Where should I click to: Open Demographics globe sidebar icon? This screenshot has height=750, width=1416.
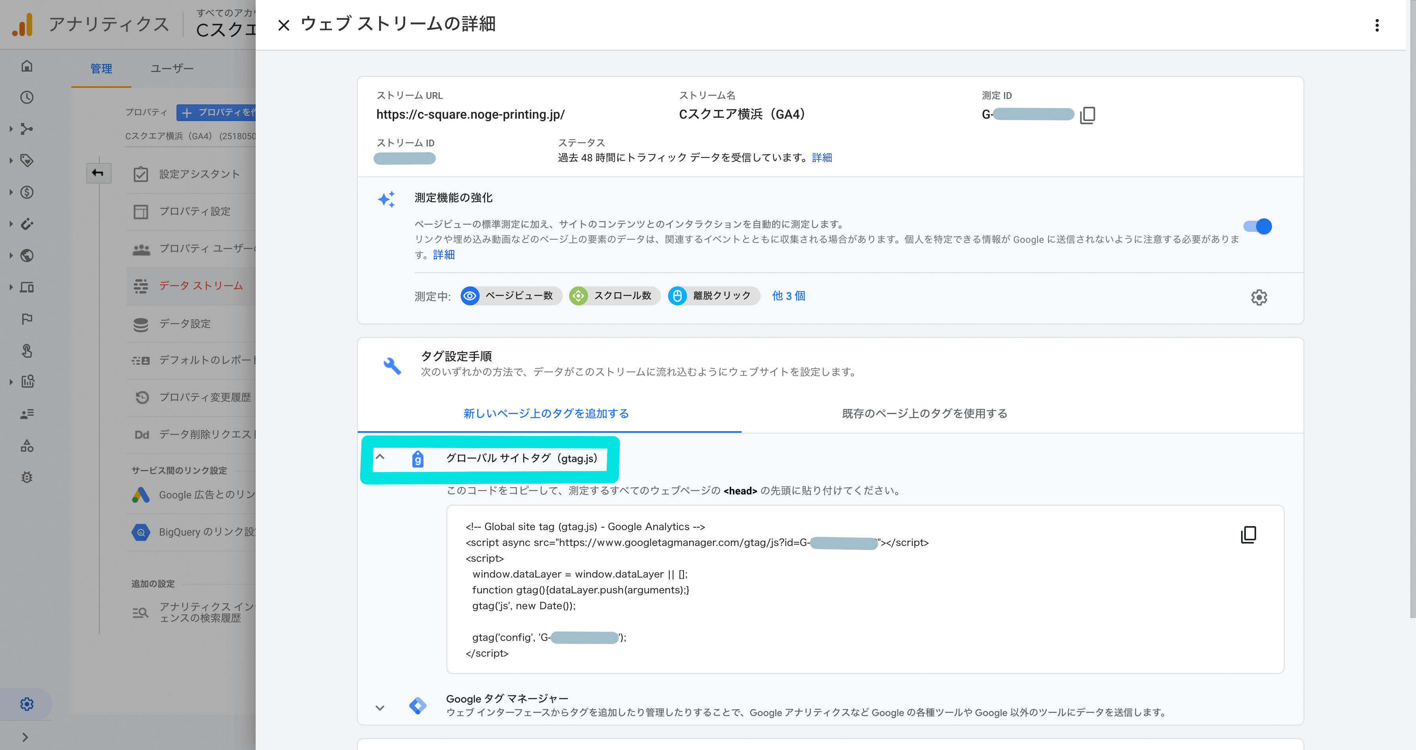click(27, 256)
